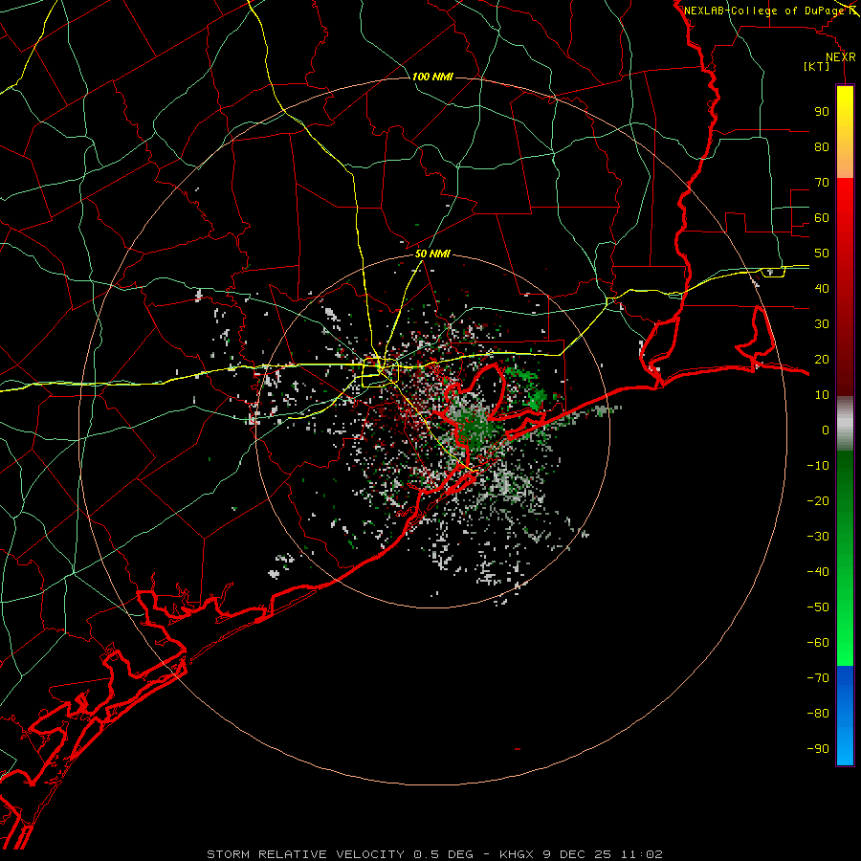Click the 40 value on velocity scale
The height and width of the screenshot is (861, 861).
point(822,288)
